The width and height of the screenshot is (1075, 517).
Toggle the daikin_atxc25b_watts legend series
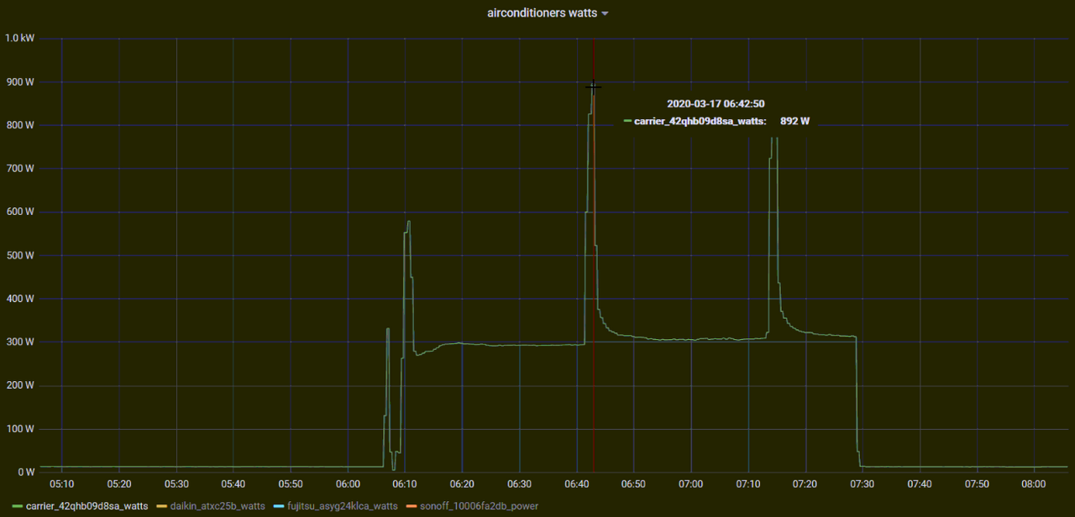(x=218, y=506)
